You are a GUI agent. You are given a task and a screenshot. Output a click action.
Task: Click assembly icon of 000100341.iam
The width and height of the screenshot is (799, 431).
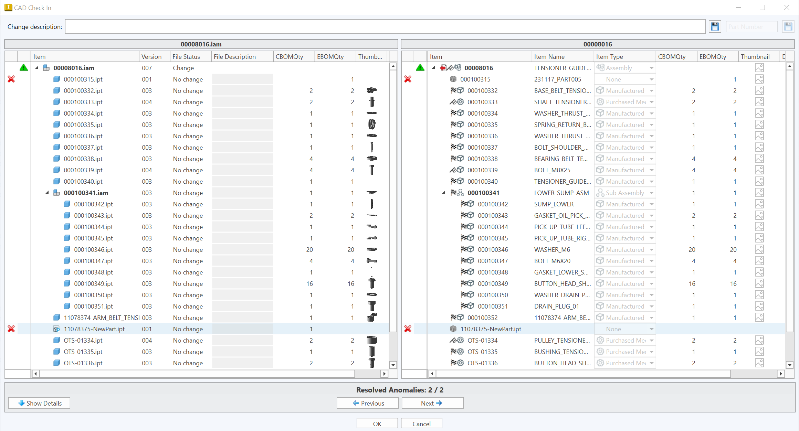click(57, 193)
